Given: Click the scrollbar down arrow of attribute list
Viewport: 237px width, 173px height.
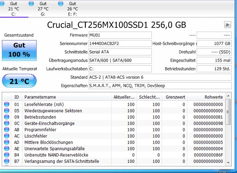Looking at the screenshot, I should 228,162.
